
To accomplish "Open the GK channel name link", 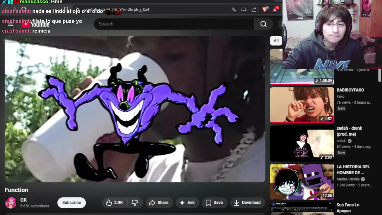I will click(x=24, y=200).
